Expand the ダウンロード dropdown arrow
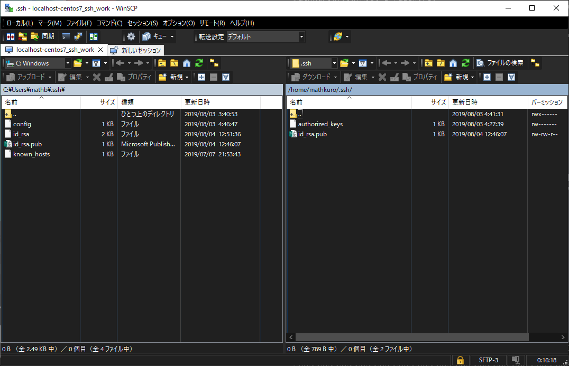The width and height of the screenshot is (569, 366). [x=335, y=77]
